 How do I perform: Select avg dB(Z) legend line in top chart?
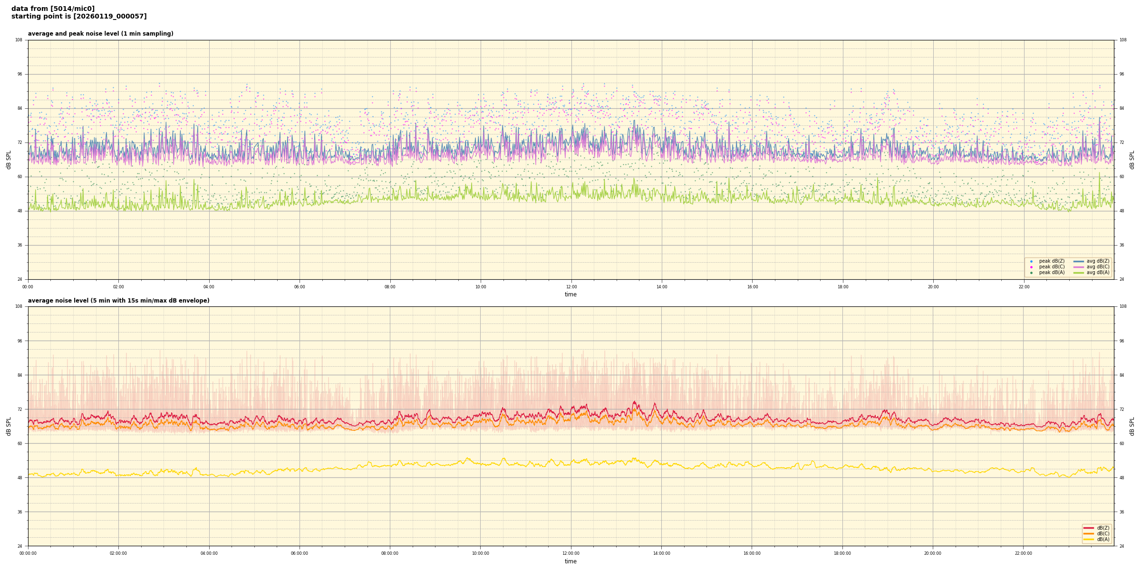(1079, 261)
